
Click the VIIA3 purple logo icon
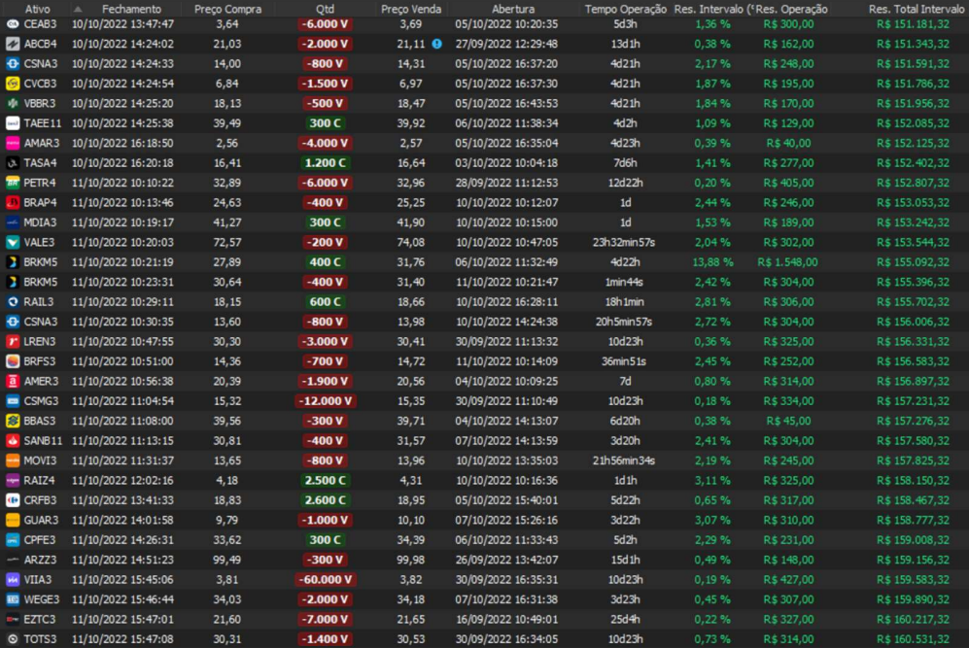(x=14, y=579)
